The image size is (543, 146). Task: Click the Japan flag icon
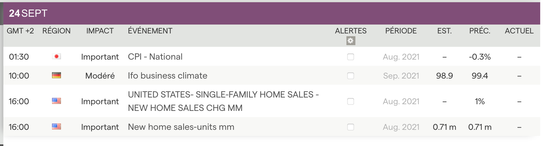coord(56,57)
